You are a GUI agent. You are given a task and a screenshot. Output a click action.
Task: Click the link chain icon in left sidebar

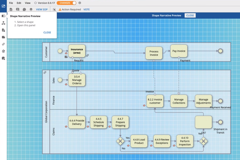pos(3,44)
